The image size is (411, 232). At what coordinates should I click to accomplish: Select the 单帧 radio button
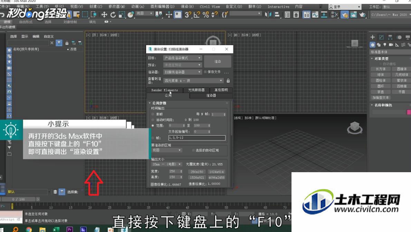point(153,114)
